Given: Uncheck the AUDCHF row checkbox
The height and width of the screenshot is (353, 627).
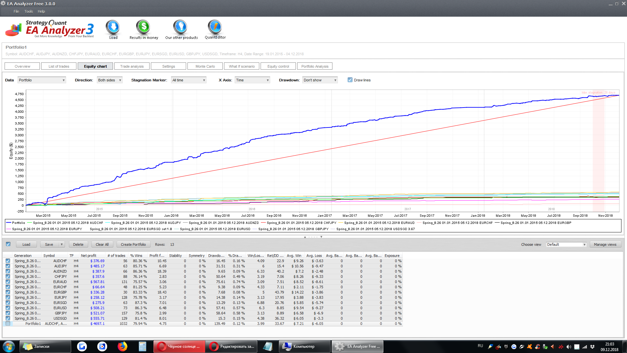Looking at the screenshot, I should (8, 261).
